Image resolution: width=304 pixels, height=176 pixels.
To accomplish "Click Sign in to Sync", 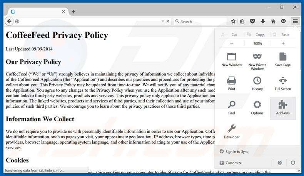I will [x=257, y=152].
